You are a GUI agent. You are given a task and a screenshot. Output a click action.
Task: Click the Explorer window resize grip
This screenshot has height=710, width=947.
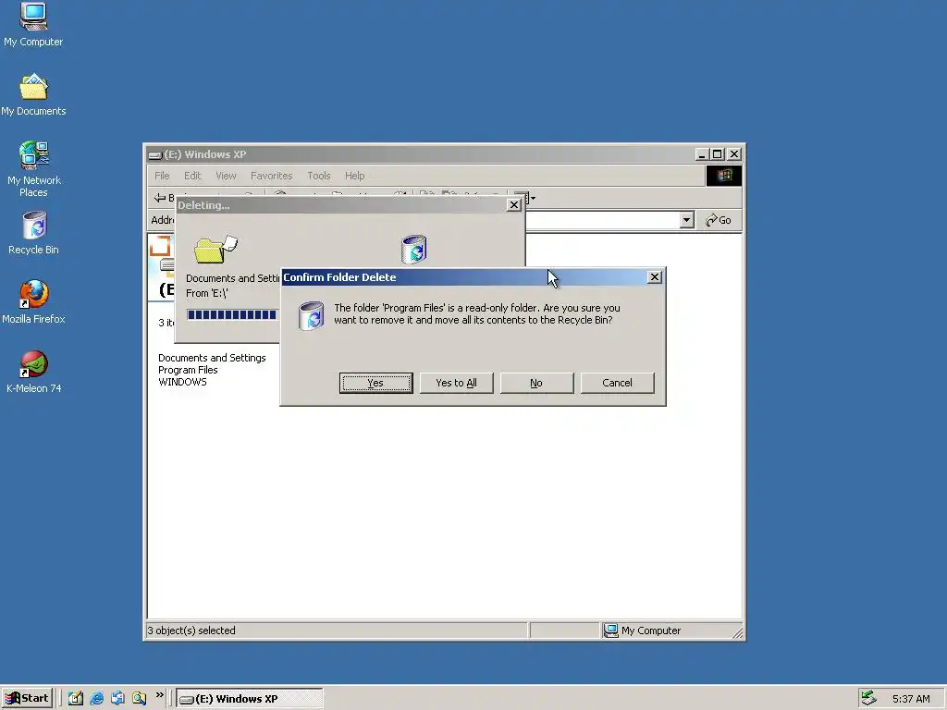tap(737, 632)
